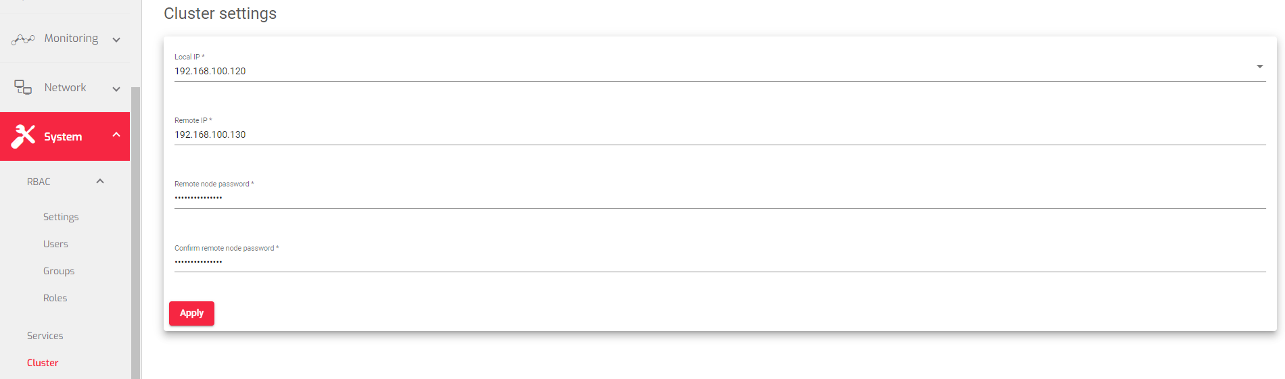1285x379 pixels.
Task: Open RBAC Settings page
Action: pos(61,217)
